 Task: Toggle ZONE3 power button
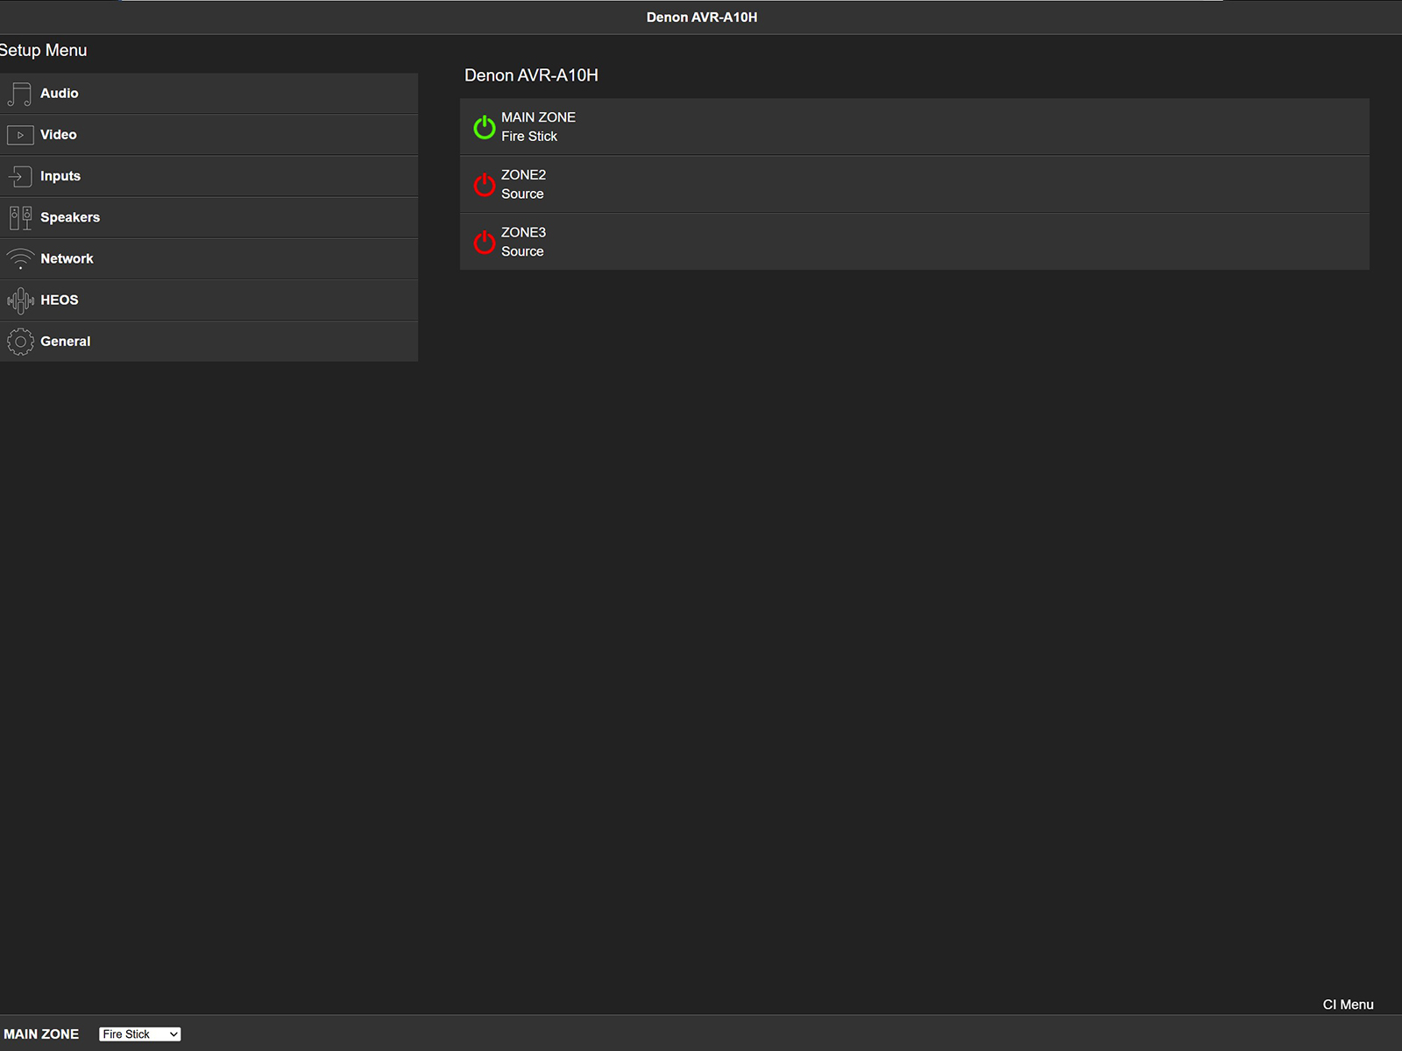coord(485,242)
